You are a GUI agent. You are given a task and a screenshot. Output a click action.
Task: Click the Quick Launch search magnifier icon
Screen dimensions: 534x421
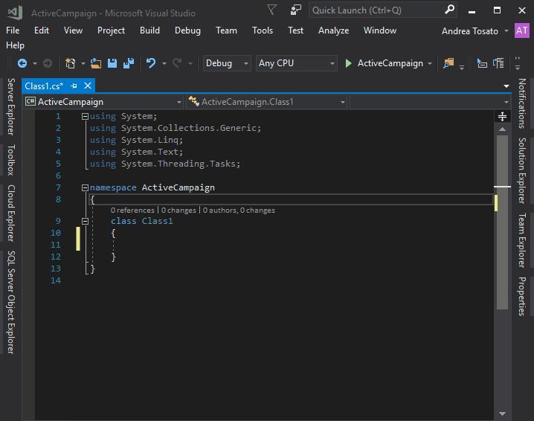pos(449,10)
